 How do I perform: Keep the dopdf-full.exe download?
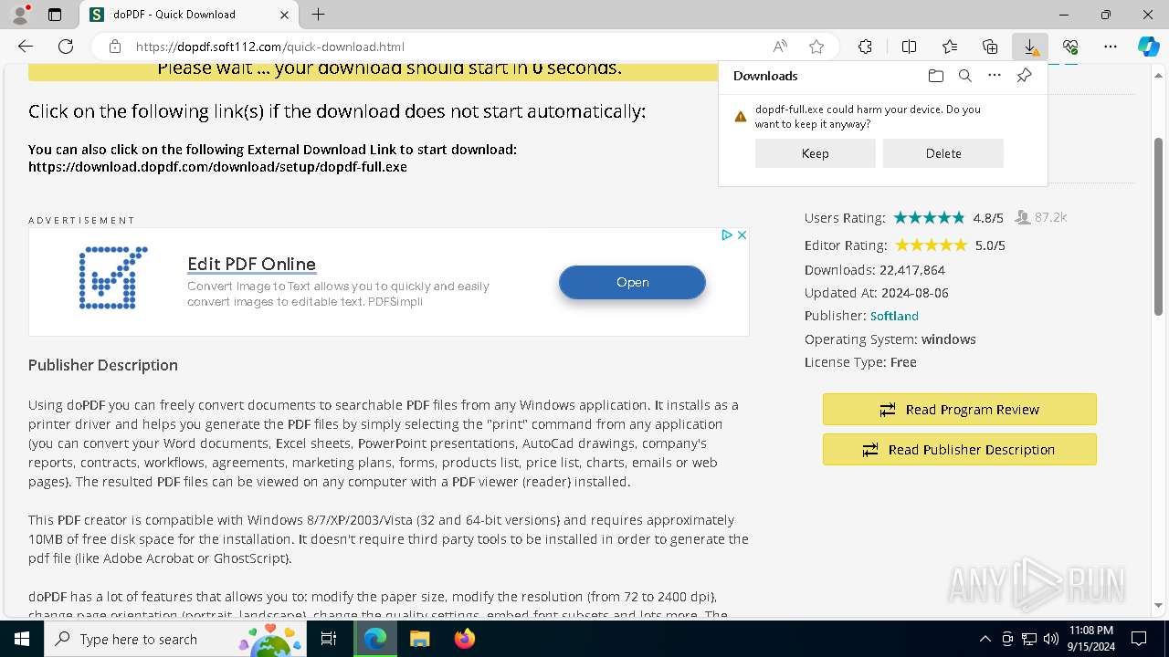click(x=815, y=153)
